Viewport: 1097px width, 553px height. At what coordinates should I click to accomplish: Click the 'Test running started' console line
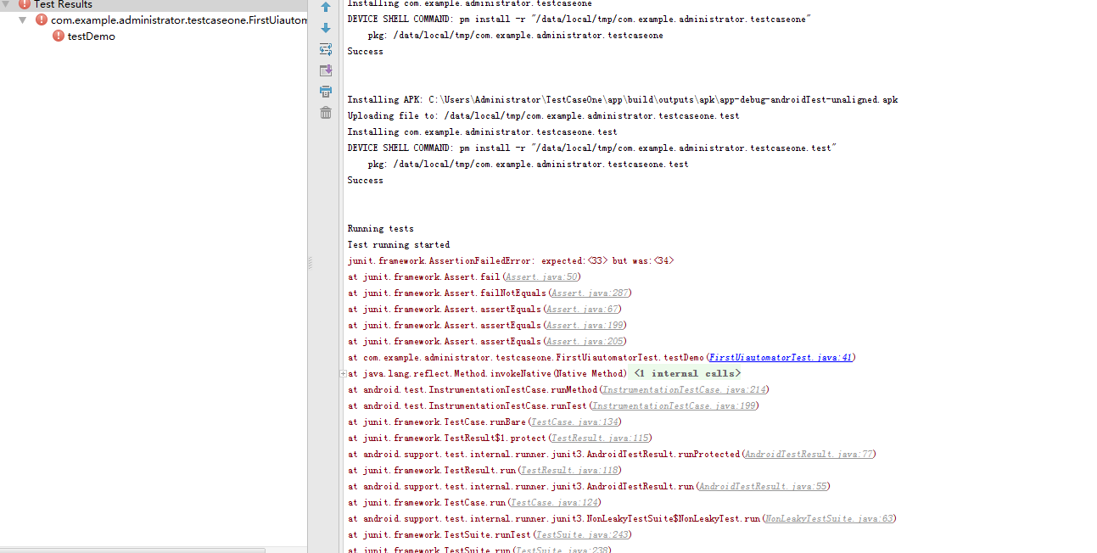399,244
